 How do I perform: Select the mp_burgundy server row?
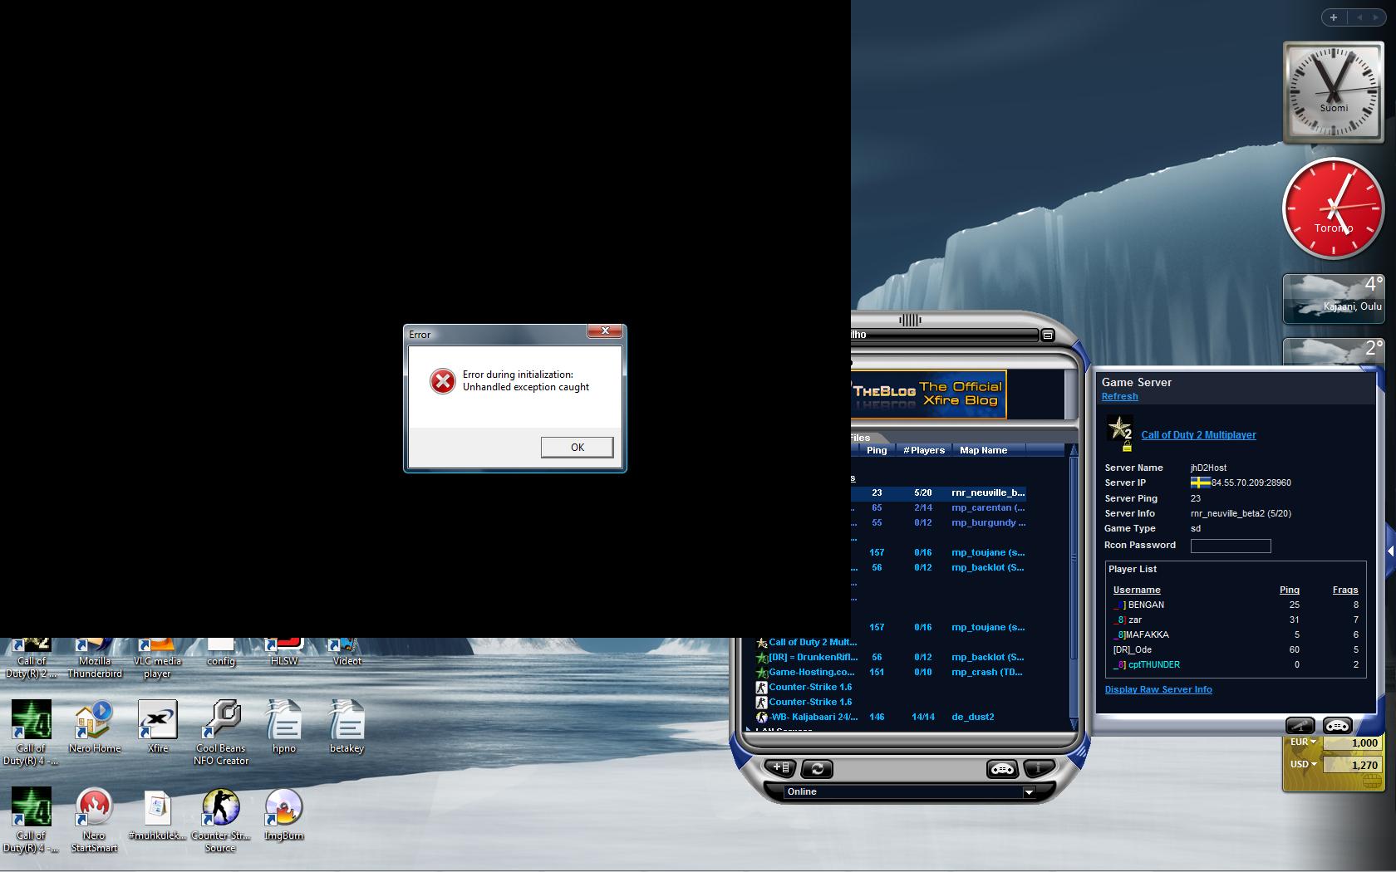pyautogui.click(x=938, y=522)
